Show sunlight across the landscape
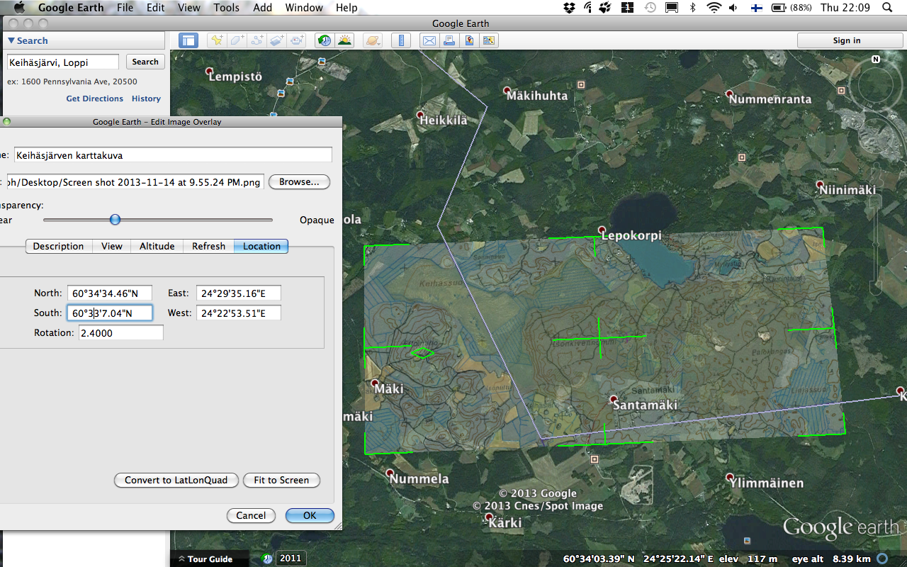The width and height of the screenshot is (907, 567). [345, 40]
